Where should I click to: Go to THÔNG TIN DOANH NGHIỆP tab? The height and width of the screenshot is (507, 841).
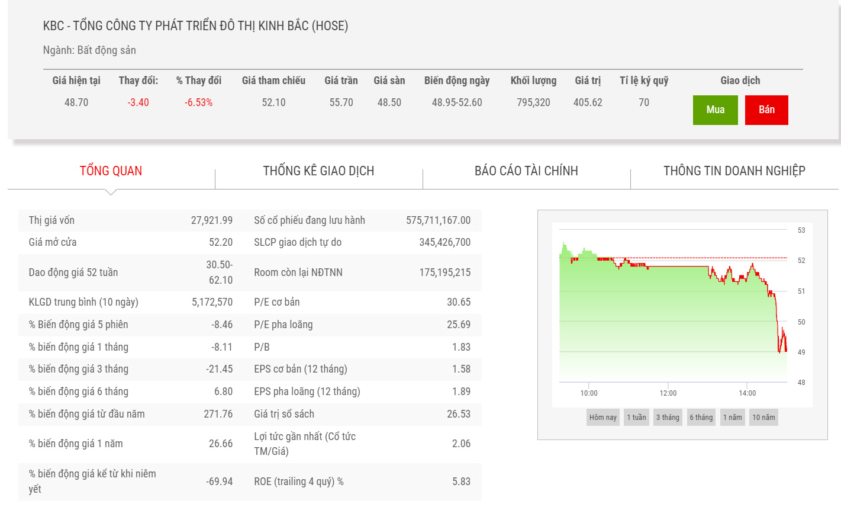[x=734, y=171]
